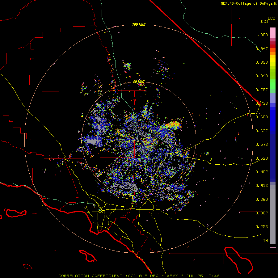
Task: Click the 50 NMI range ring label
Action: [x=139, y=82]
